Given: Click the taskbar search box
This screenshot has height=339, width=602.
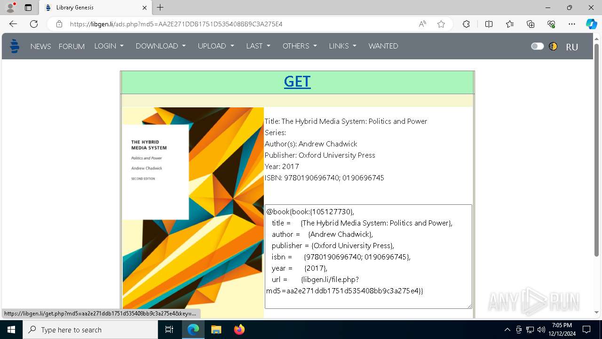Looking at the screenshot, I should pos(90,330).
